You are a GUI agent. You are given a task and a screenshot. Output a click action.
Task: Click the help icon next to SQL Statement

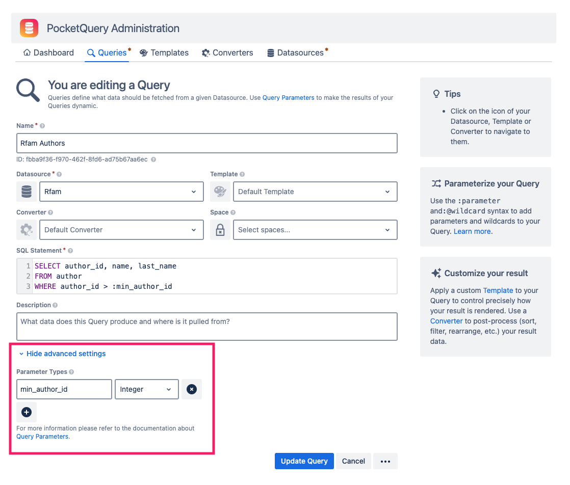point(70,251)
